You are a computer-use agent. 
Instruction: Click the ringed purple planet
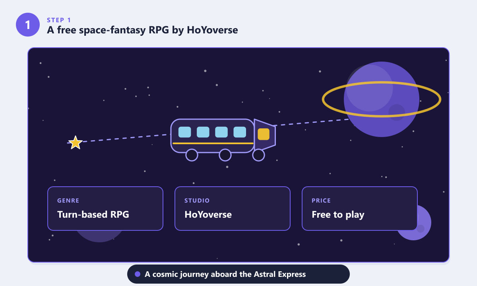[382, 99]
